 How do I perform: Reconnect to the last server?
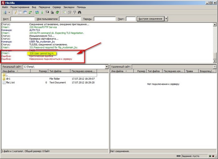pyautogui.click(x=57, y=12)
